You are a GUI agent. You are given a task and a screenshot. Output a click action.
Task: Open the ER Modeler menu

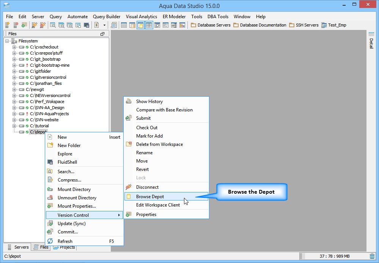click(x=174, y=17)
